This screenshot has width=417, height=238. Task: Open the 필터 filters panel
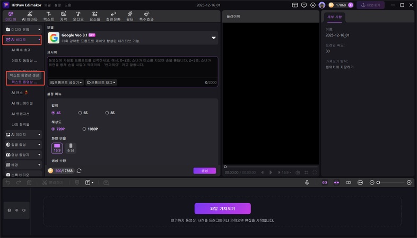pos(130,16)
